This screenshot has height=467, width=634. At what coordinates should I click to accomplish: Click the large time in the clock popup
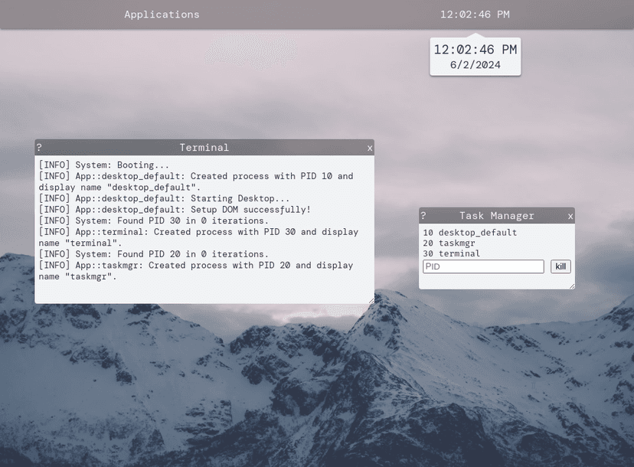pos(475,49)
